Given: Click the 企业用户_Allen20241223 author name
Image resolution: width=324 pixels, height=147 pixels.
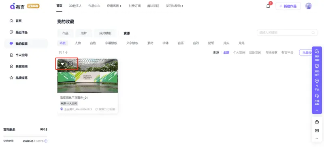Looking at the screenshot, I should click(x=78, y=109).
